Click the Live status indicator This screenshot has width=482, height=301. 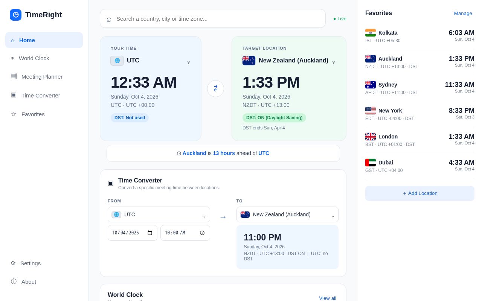tap(340, 18)
